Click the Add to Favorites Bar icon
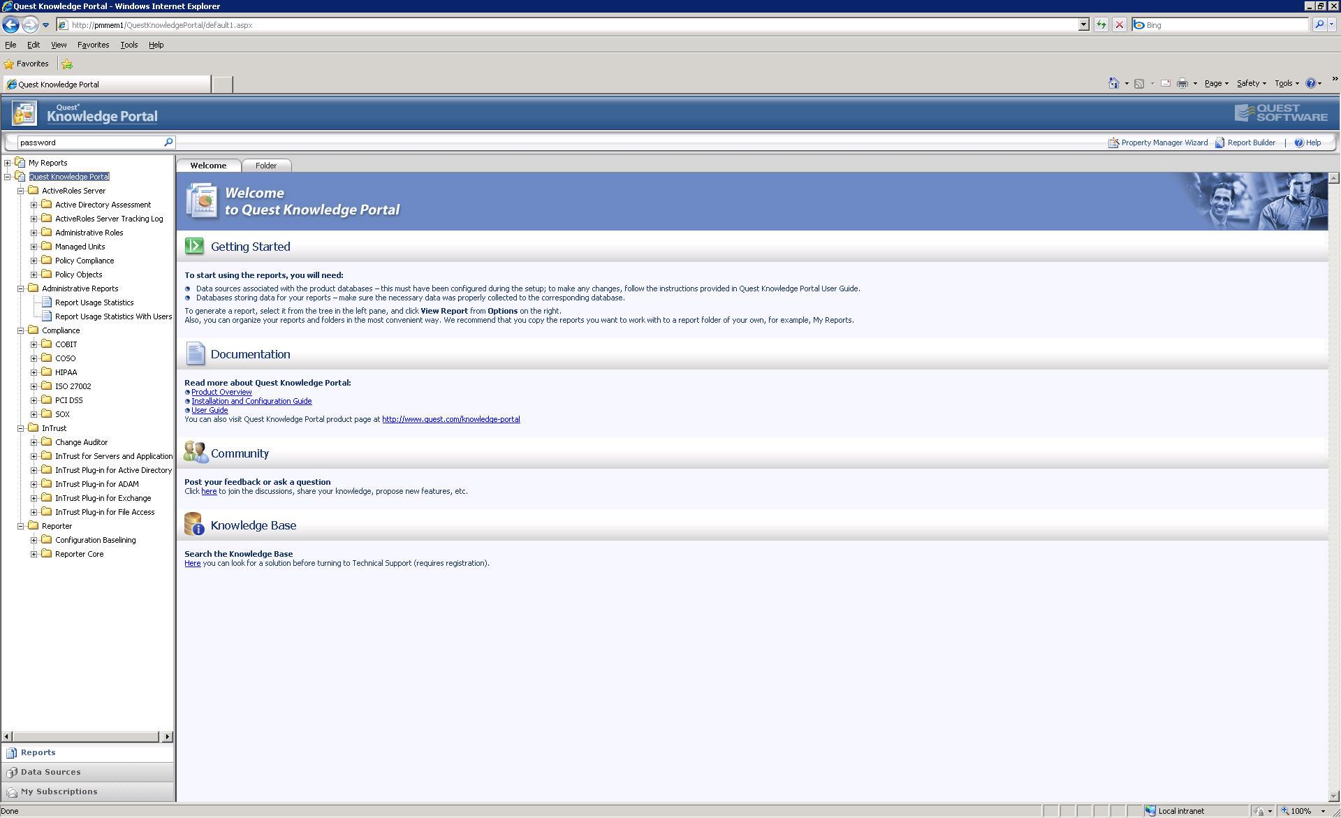This screenshot has height=818, width=1341. pyautogui.click(x=67, y=64)
